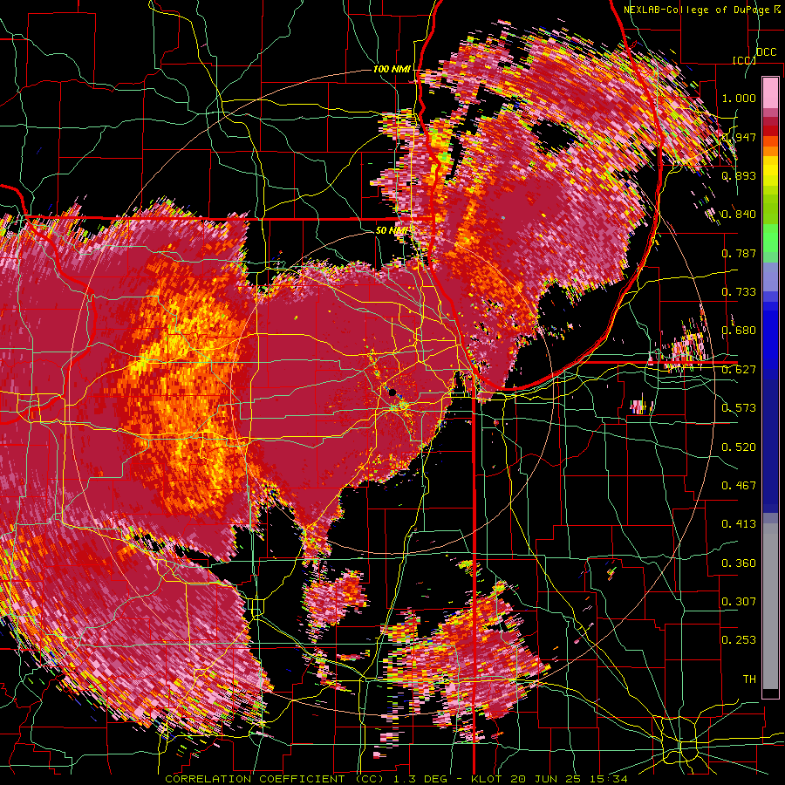This screenshot has height=785, width=785.
Task: Pick the light pink segment at the color bar top
Action: coord(770,93)
